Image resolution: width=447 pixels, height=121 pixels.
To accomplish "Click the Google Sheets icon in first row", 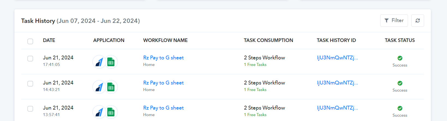I will pos(111,62).
